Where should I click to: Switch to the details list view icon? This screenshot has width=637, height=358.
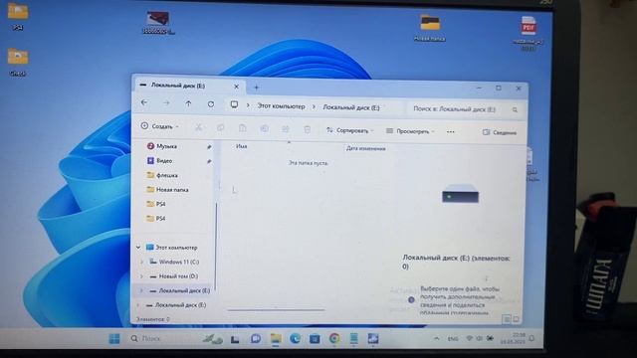(x=507, y=319)
